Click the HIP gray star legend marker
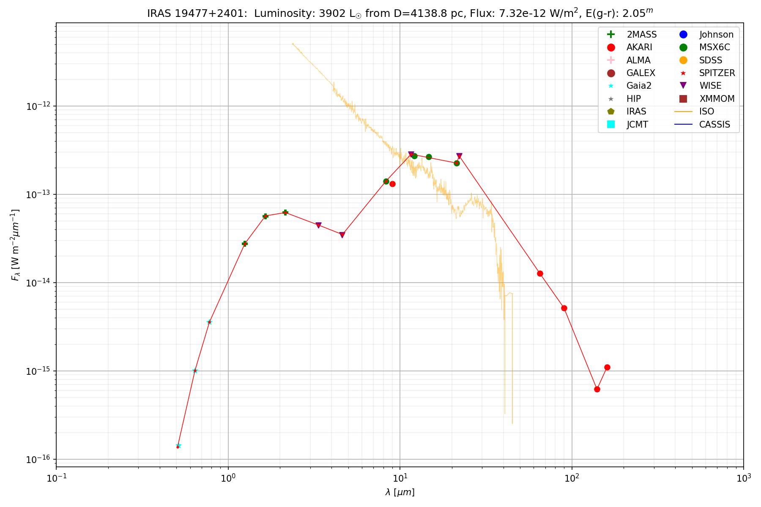Screen dimensions: 761x507 (x=610, y=99)
